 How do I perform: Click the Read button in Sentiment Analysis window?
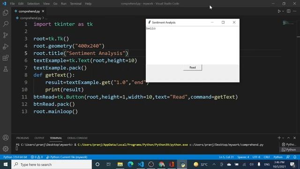click(193, 68)
